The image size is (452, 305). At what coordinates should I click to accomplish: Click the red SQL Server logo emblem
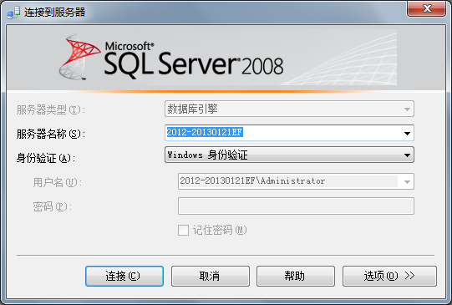79,58
